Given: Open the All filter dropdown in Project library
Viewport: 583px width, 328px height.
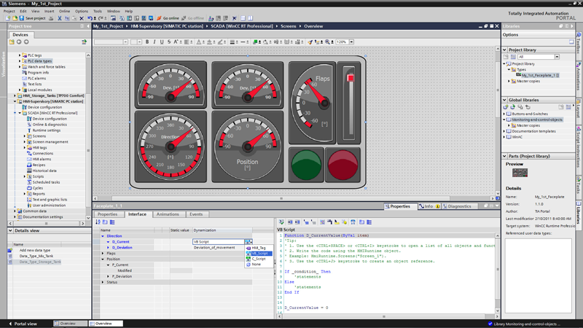Looking at the screenshot, I should tap(557, 57).
